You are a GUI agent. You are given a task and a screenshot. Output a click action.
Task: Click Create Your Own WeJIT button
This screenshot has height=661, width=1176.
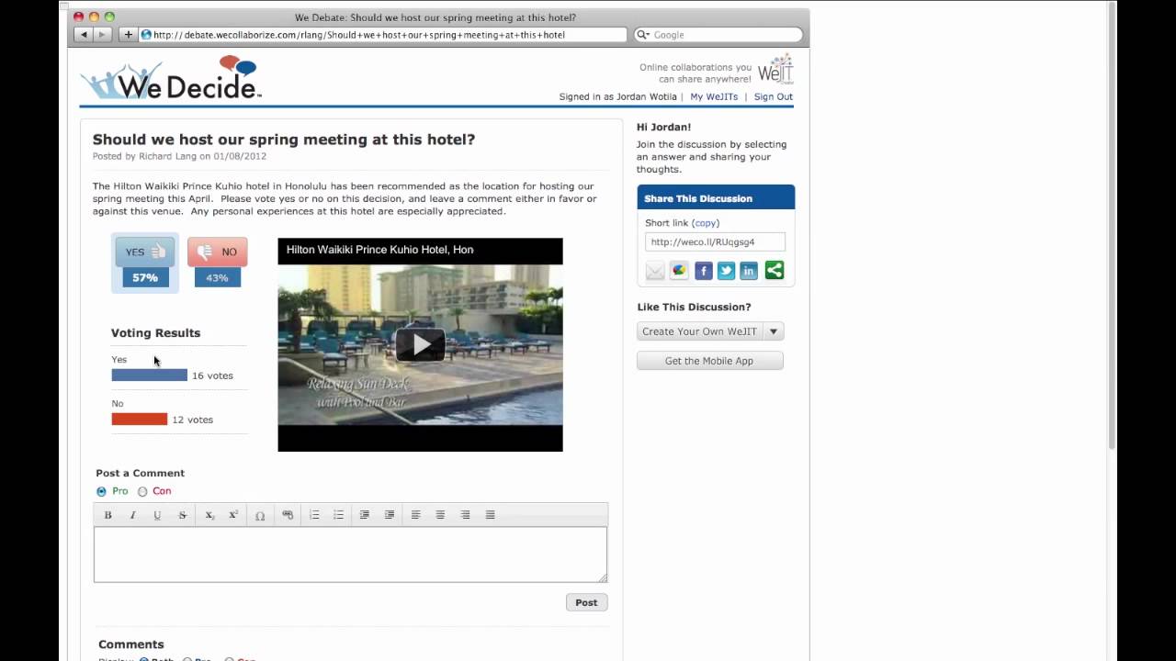coord(700,331)
